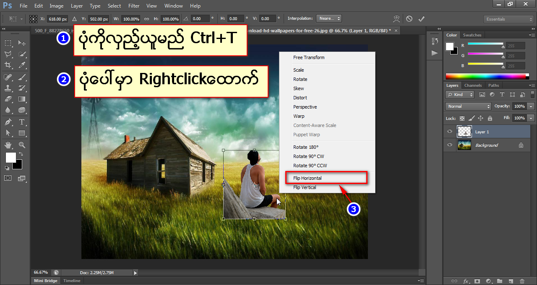Open the Kind filter dropdown
The image size is (537, 285).
click(x=460, y=95)
